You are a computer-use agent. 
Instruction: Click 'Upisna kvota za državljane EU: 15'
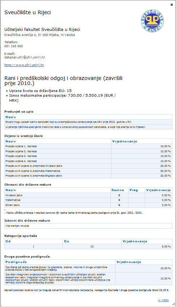[x=41, y=91]
